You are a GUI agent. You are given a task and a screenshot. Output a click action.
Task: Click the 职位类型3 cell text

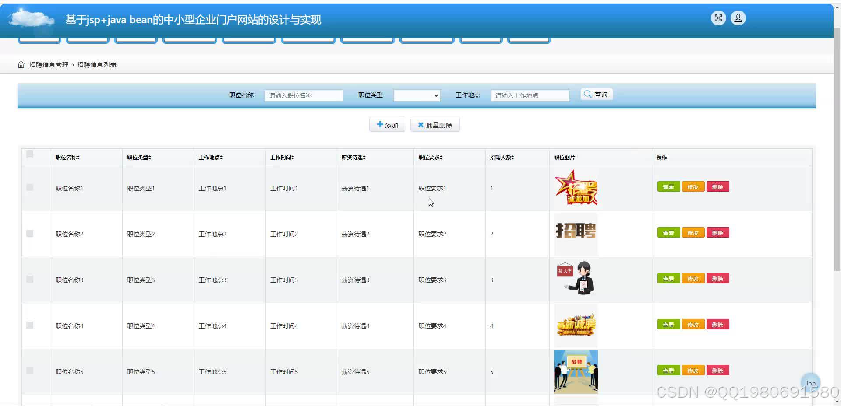coord(141,280)
